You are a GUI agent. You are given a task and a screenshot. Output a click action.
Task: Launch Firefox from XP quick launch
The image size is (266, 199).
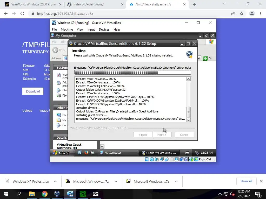[86, 152]
